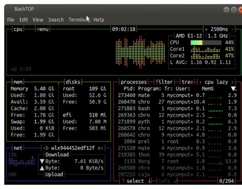Toggle reverse sort order arrow icon
The width and height of the screenshot is (242, 189).
click(234, 89)
